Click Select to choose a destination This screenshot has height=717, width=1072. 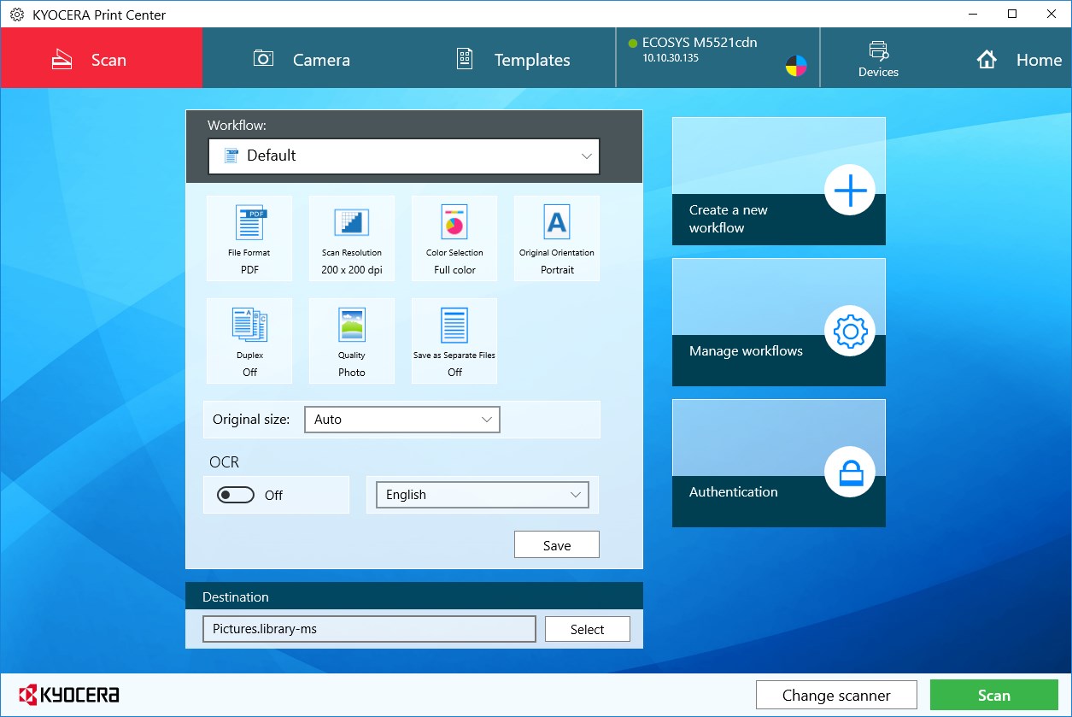[x=588, y=629]
